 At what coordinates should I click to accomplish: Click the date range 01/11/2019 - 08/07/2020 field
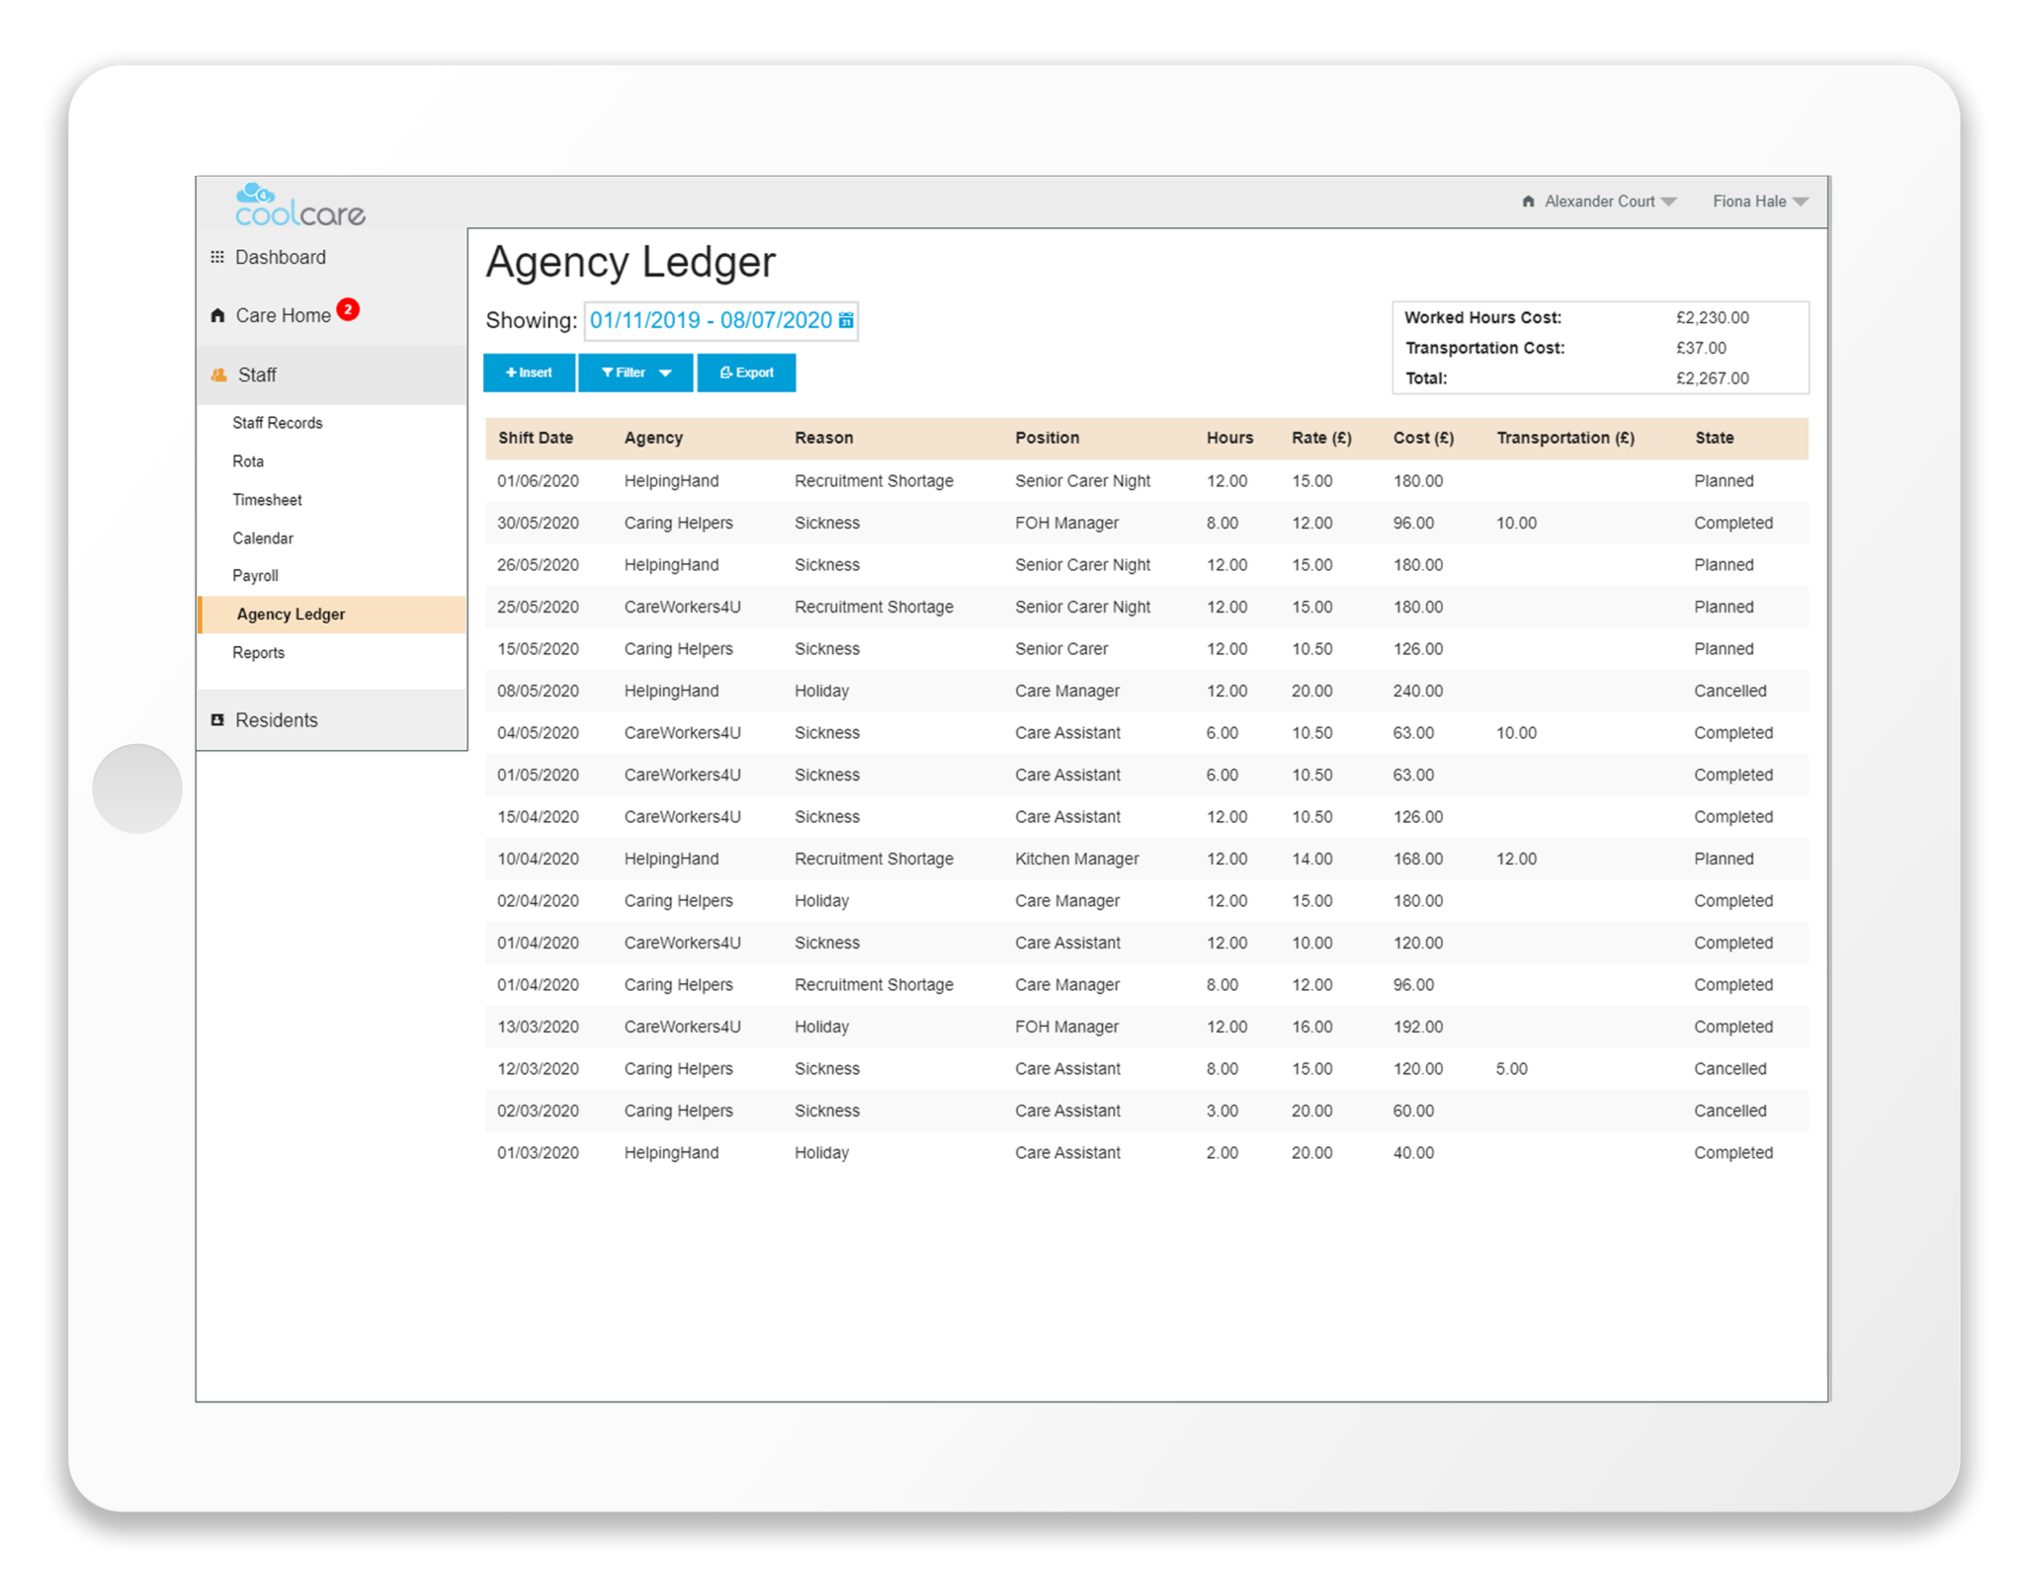point(720,320)
